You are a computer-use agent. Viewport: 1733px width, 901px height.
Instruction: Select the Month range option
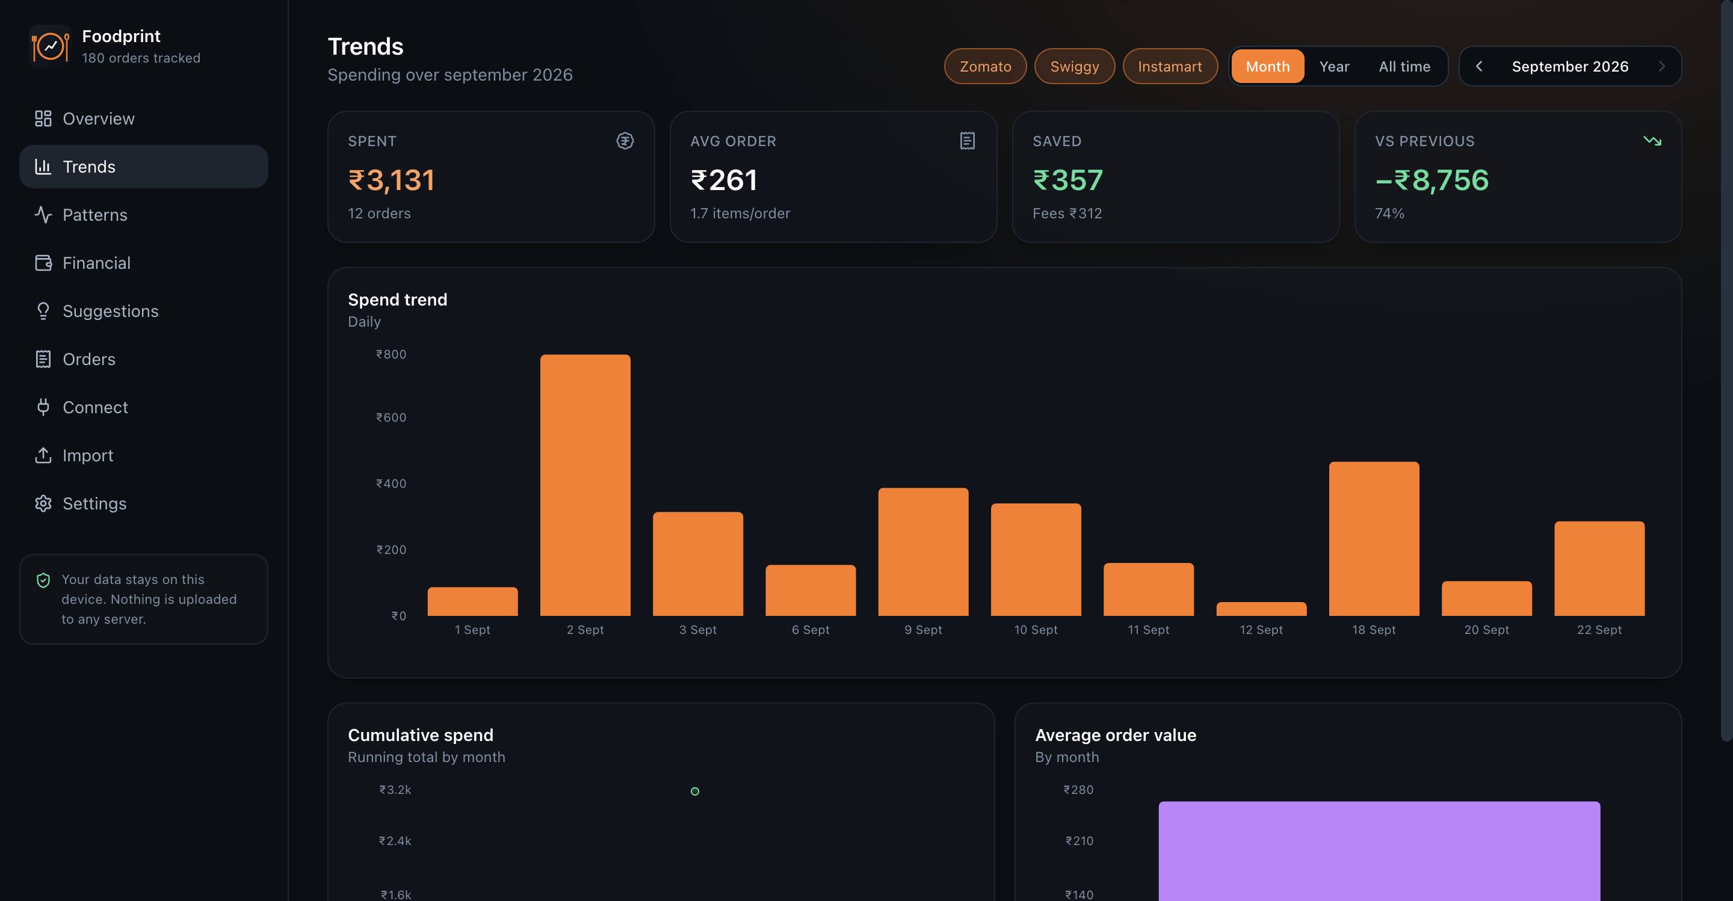[x=1267, y=66]
